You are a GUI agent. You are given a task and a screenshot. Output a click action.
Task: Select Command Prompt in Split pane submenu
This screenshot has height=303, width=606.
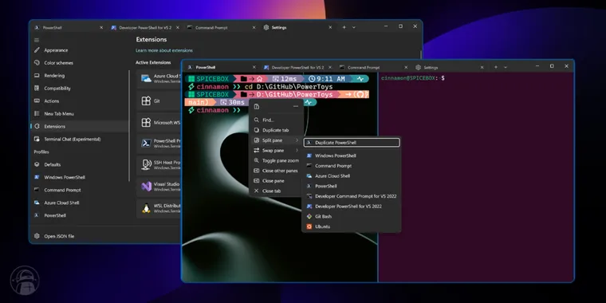pos(352,166)
